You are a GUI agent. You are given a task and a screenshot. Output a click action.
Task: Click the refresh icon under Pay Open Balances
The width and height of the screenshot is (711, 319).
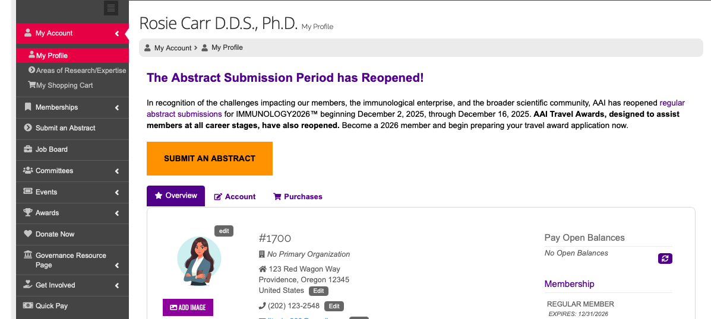665,259
